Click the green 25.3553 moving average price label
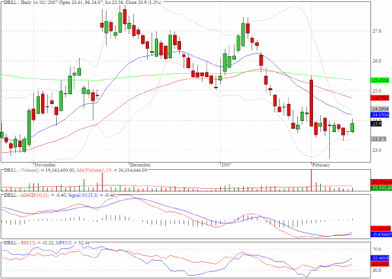The width and height of the screenshot is (392, 279). tap(380, 80)
